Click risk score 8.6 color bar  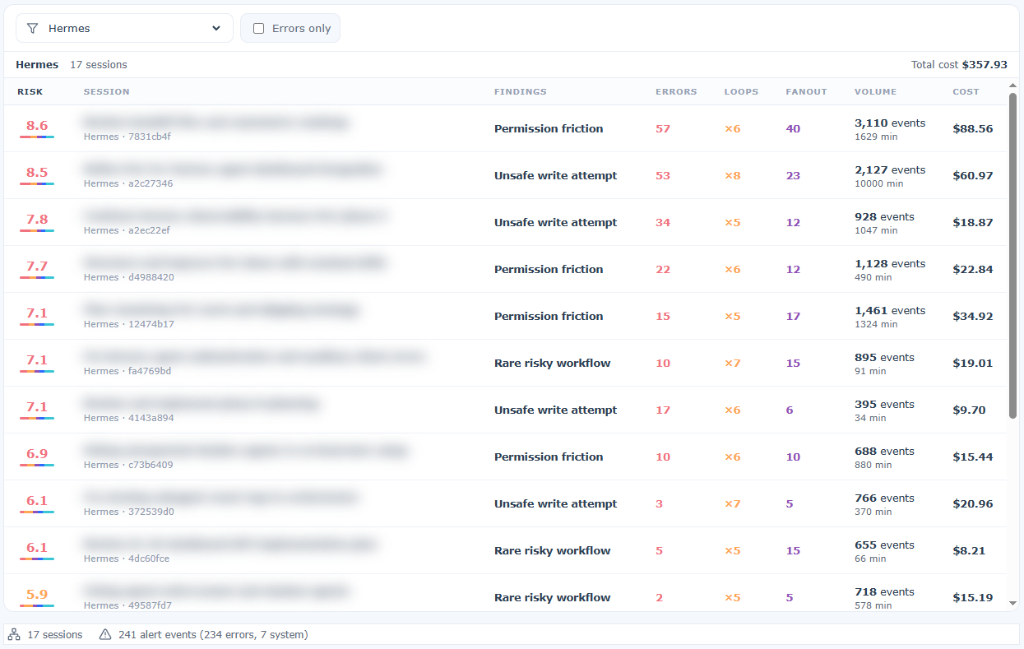(x=37, y=137)
